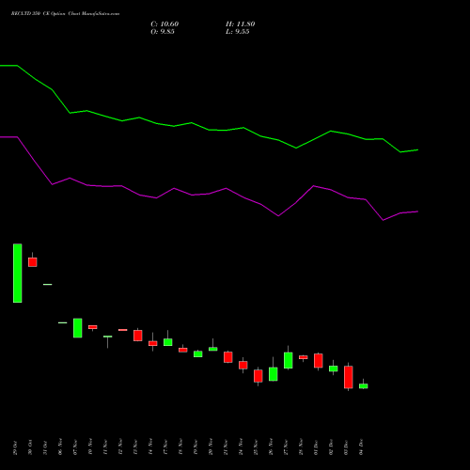Select the green candlestick above 04 Dec
This screenshot has width=470, height=470.
[364, 386]
